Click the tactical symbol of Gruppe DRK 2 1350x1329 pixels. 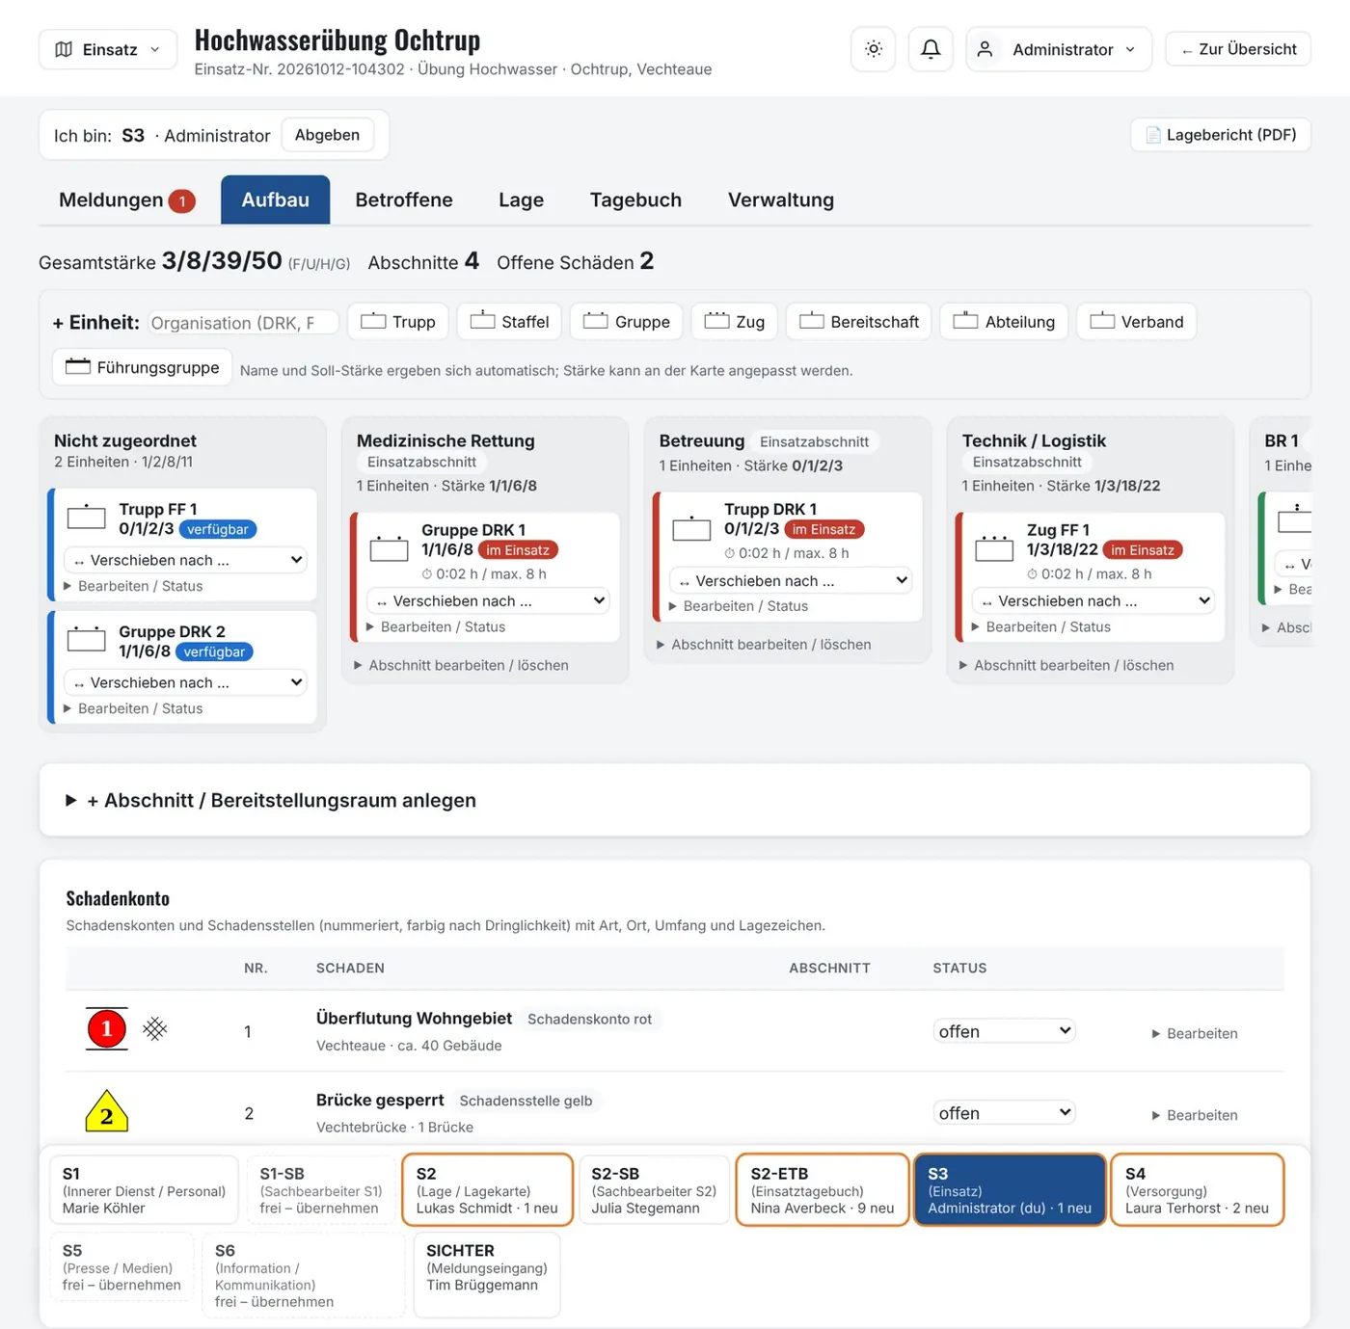tap(87, 640)
